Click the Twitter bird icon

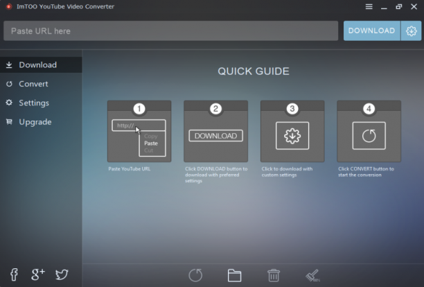62,275
